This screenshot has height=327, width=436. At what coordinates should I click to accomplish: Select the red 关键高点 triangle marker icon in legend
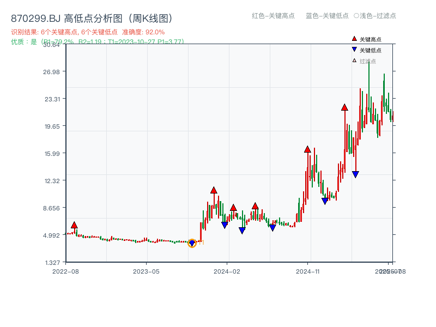coord(353,38)
